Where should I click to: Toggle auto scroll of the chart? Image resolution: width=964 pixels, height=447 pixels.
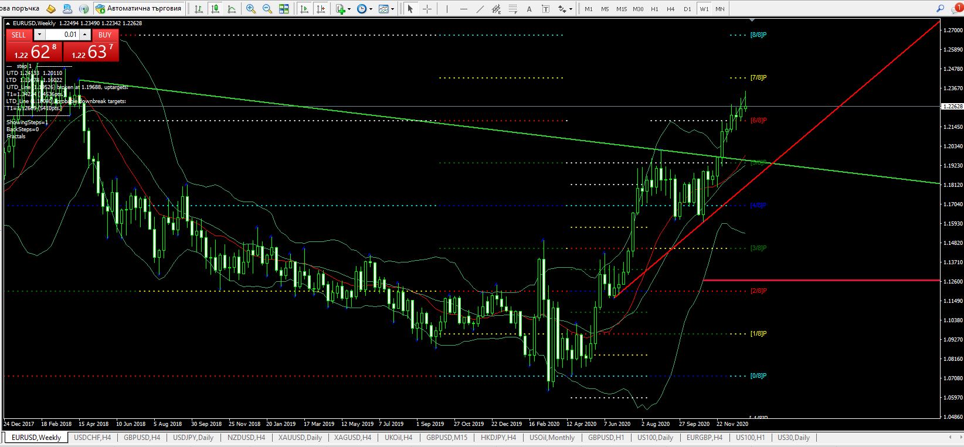tap(304, 9)
